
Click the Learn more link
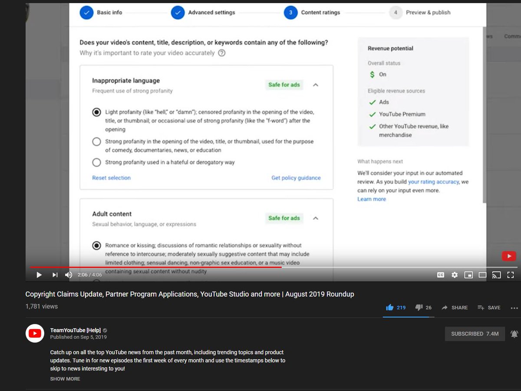(x=372, y=199)
